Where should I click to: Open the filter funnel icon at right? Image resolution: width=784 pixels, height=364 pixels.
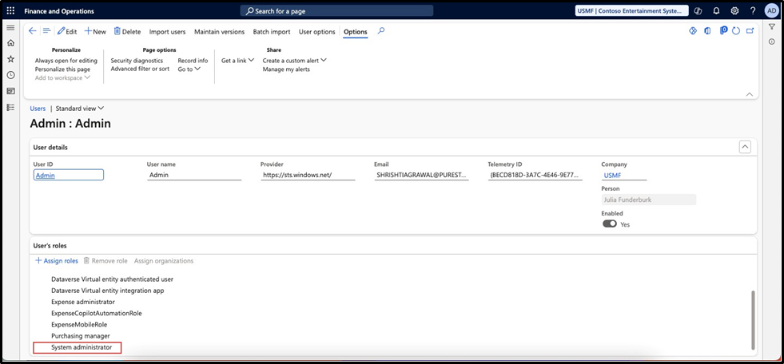tap(771, 27)
